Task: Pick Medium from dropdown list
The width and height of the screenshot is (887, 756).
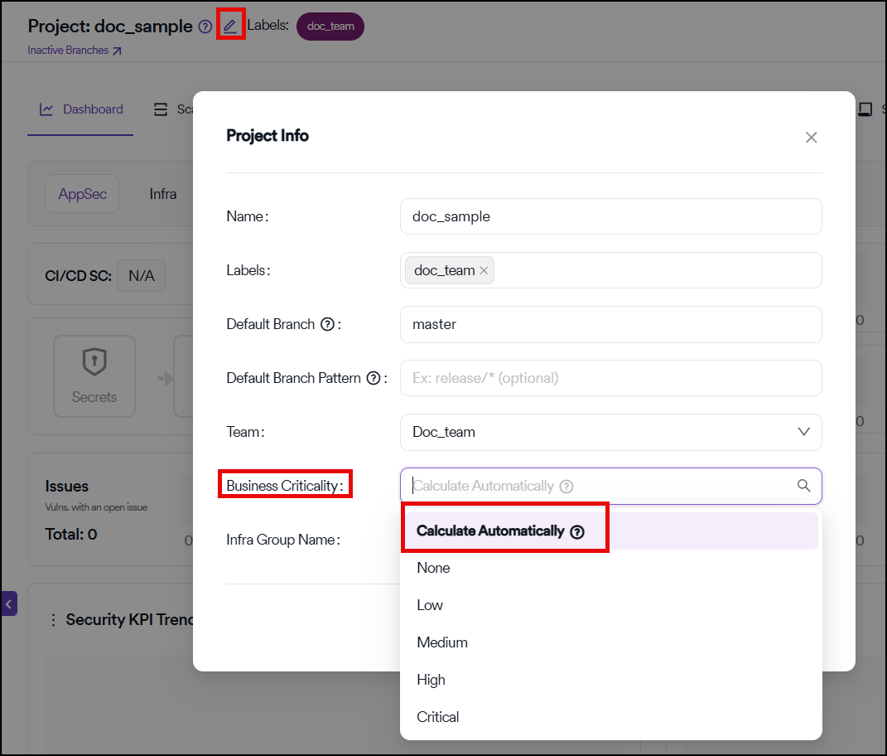Action: point(442,642)
